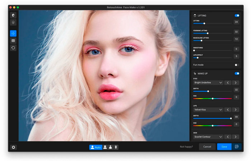Go to next Skin preset
Viewport: 251px width, 161px height.
point(236,137)
